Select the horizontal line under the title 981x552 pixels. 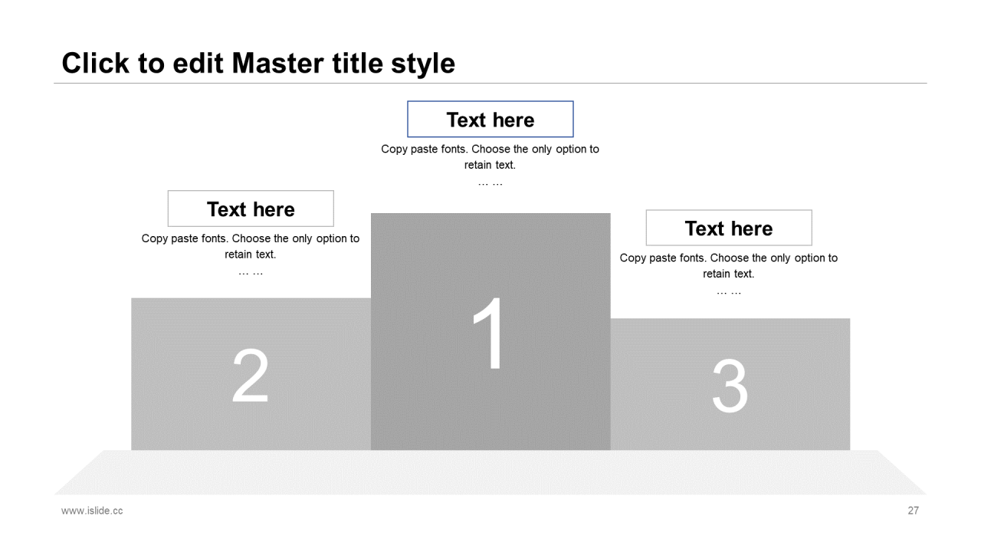coord(490,83)
